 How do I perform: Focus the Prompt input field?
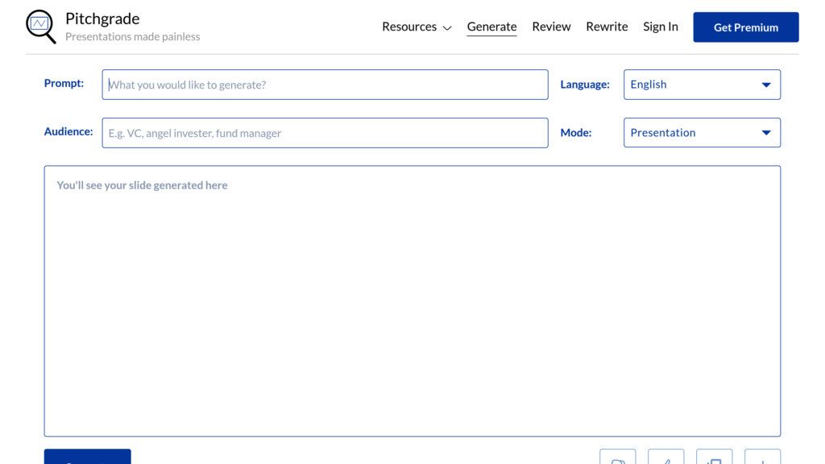point(325,85)
